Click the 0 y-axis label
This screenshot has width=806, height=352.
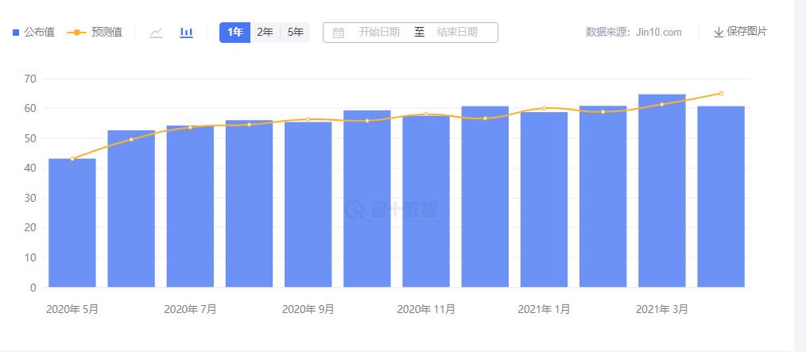click(x=33, y=288)
